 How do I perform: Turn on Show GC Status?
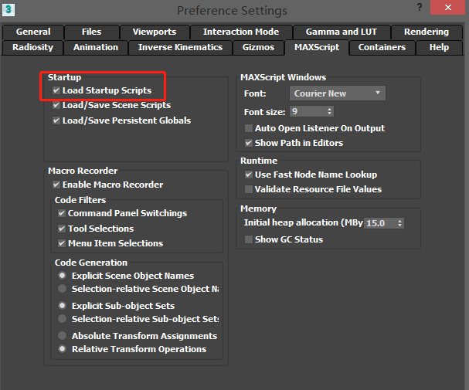249,239
